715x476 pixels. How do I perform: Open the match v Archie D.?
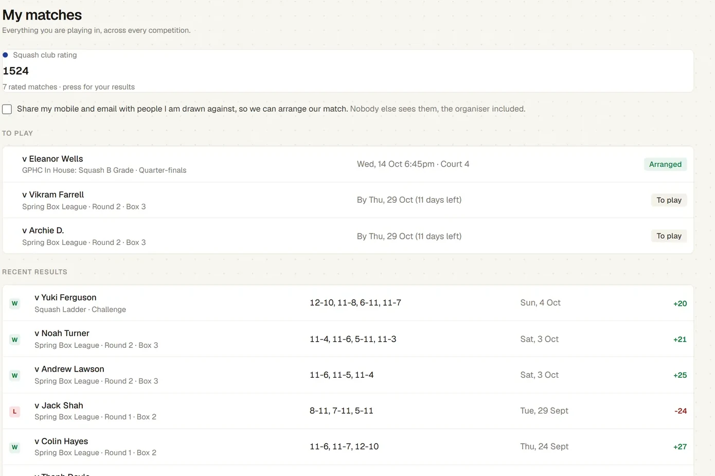click(348, 236)
